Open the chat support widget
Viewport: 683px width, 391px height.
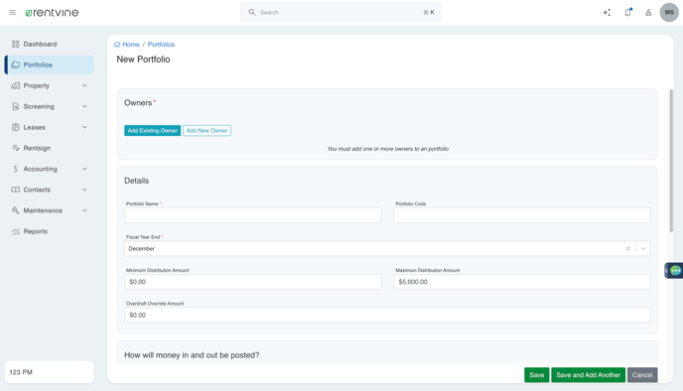pyautogui.click(x=675, y=271)
